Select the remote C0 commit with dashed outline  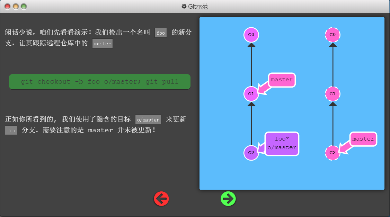333,35
